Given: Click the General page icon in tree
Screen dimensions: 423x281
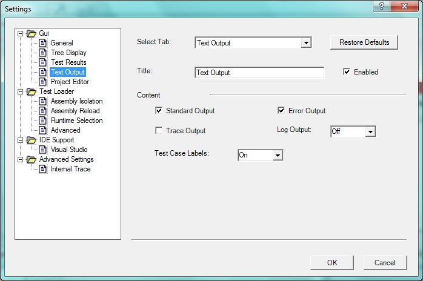Looking at the screenshot, I should [x=43, y=43].
